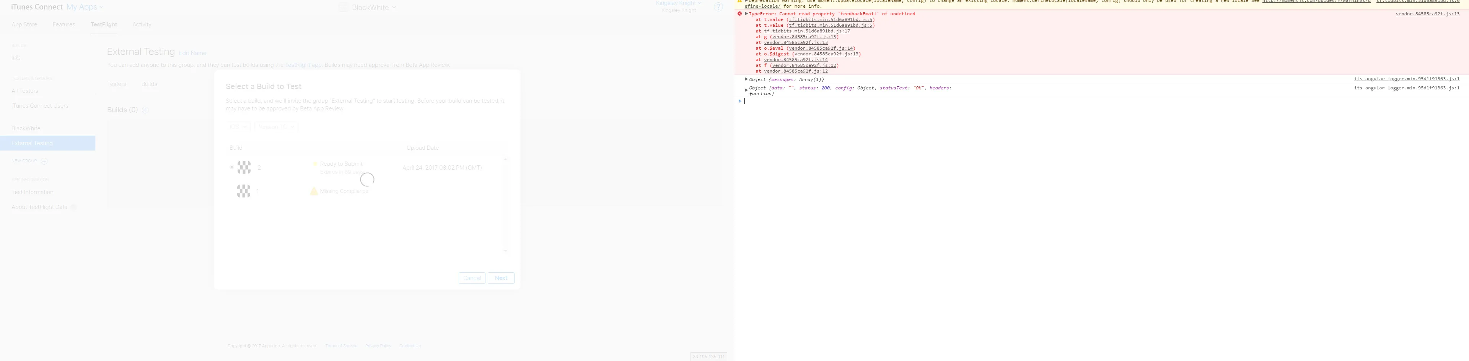Click the "Select a Build to Test" heading

(264, 87)
